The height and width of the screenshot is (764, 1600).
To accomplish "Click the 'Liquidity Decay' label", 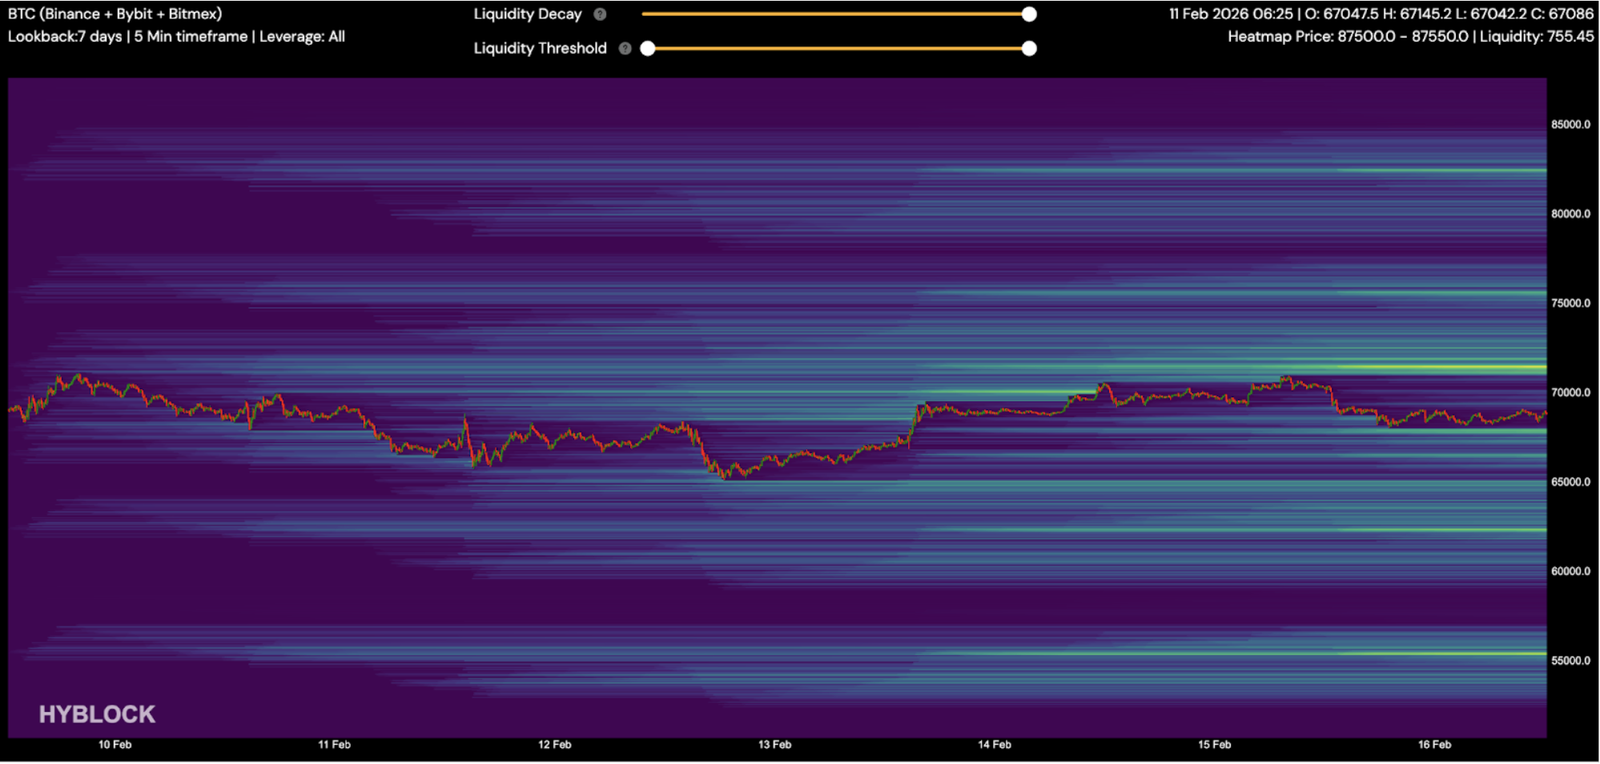I will click(x=527, y=14).
